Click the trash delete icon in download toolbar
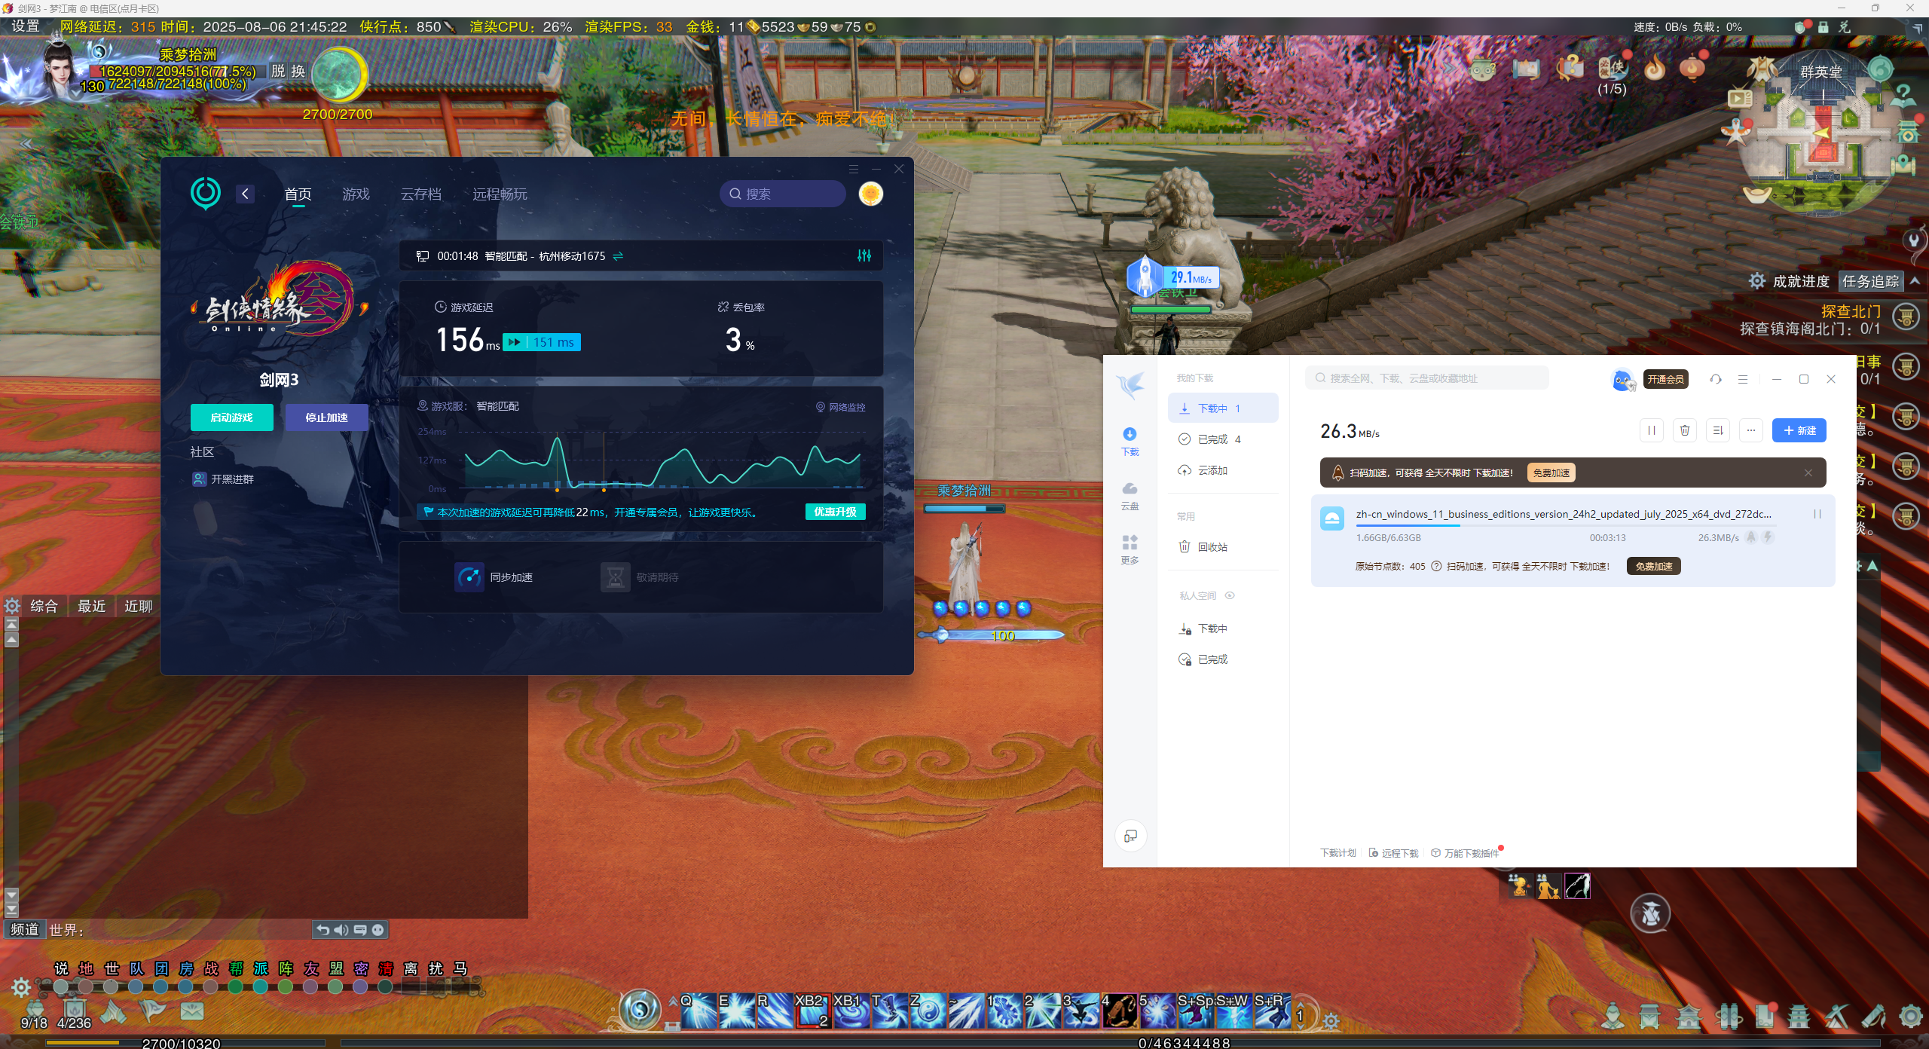This screenshot has height=1049, width=1929. [x=1684, y=430]
